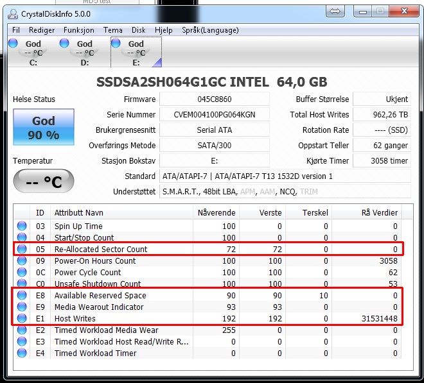The height and width of the screenshot is (383, 424).
Task: Click the Terskel column header
Action: (308, 212)
